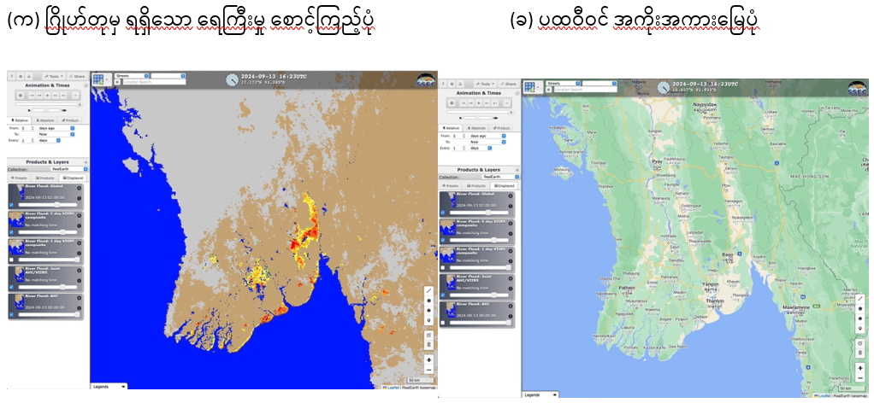Jump to last frame in flood map window
Viewport: 874px width, 403px height.
tap(63, 95)
